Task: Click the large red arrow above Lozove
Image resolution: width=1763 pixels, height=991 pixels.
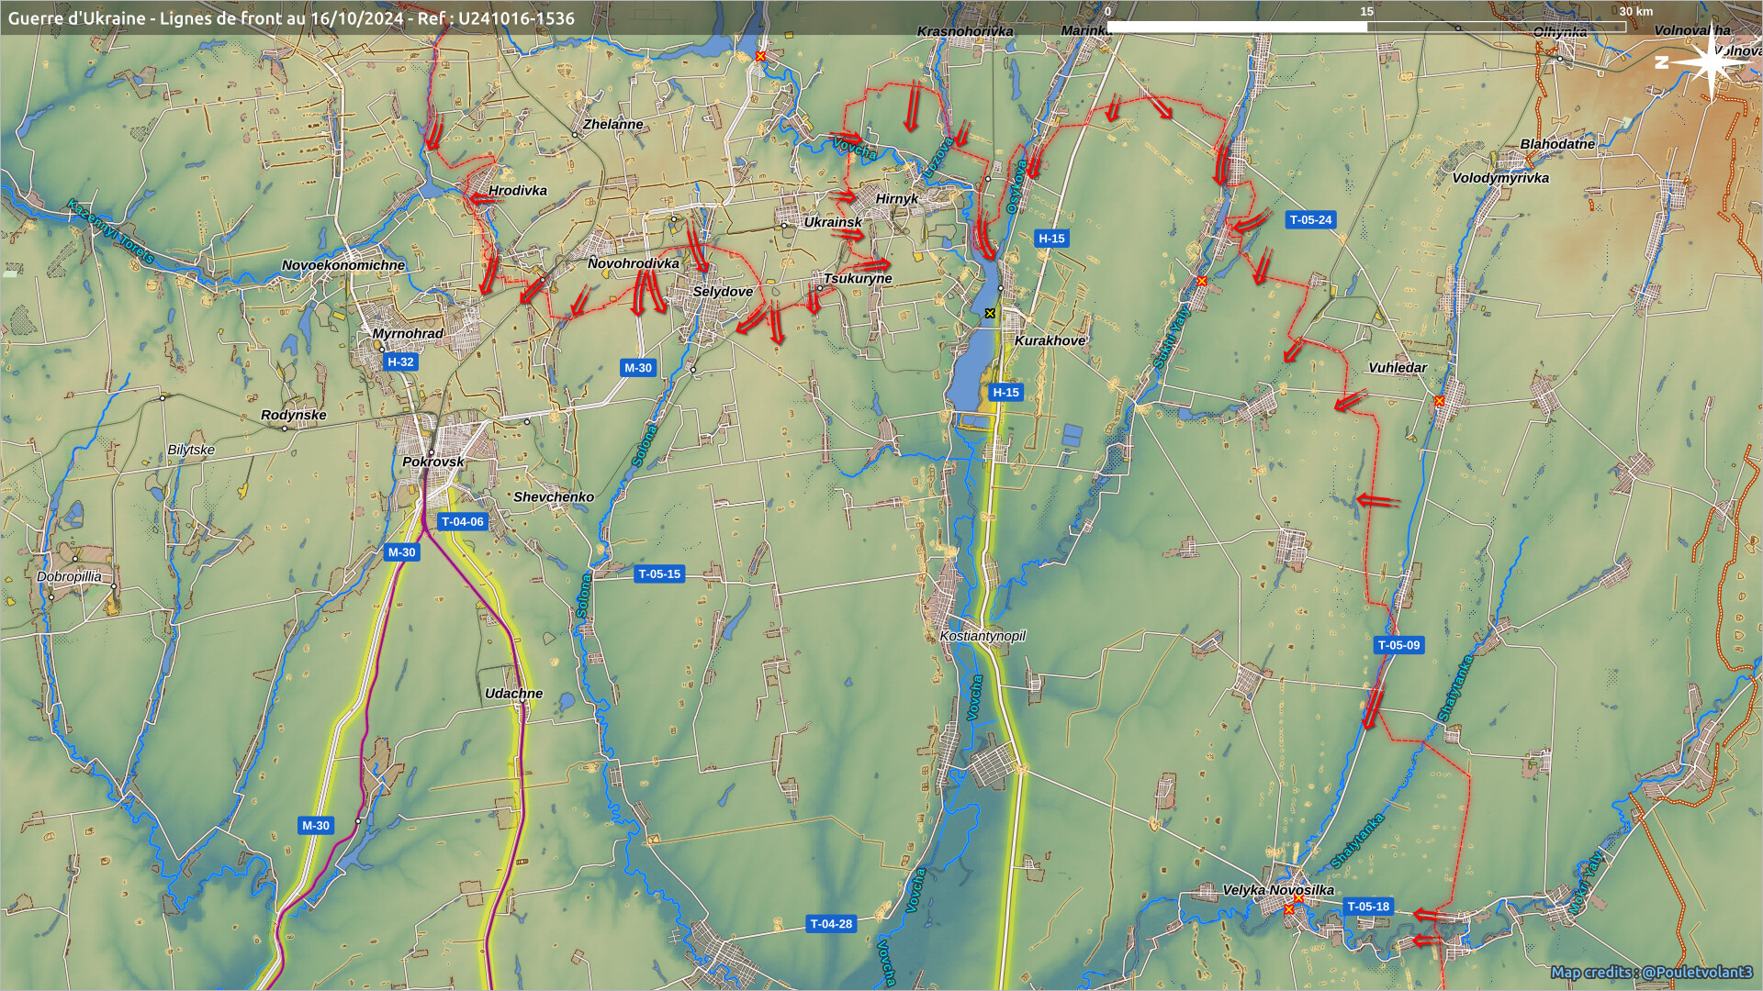Action: point(912,106)
